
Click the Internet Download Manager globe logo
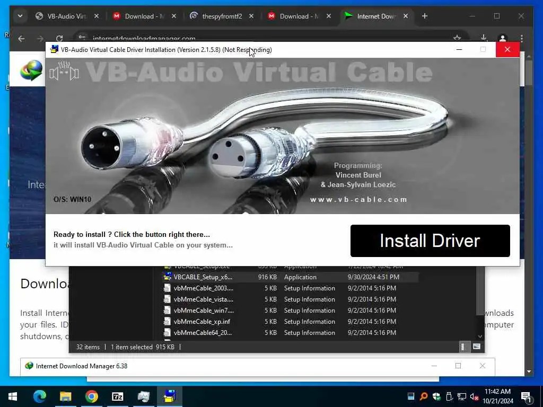pos(31,70)
